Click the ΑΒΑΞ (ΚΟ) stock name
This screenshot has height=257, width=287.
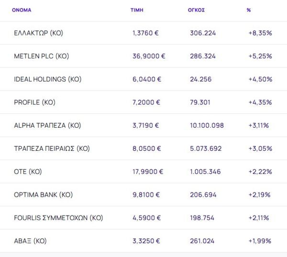click(x=31, y=241)
